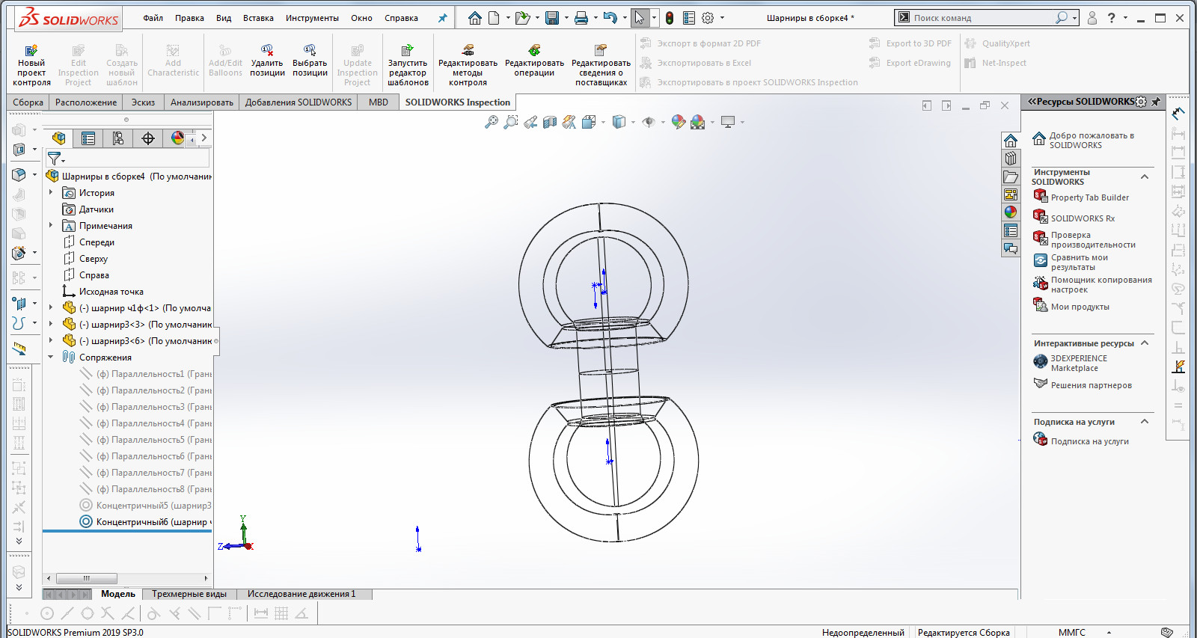Expand the История tree node

tap(51, 193)
